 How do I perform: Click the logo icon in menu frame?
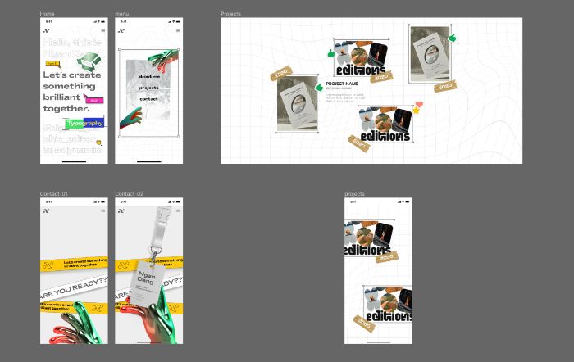[x=121, y=31]
